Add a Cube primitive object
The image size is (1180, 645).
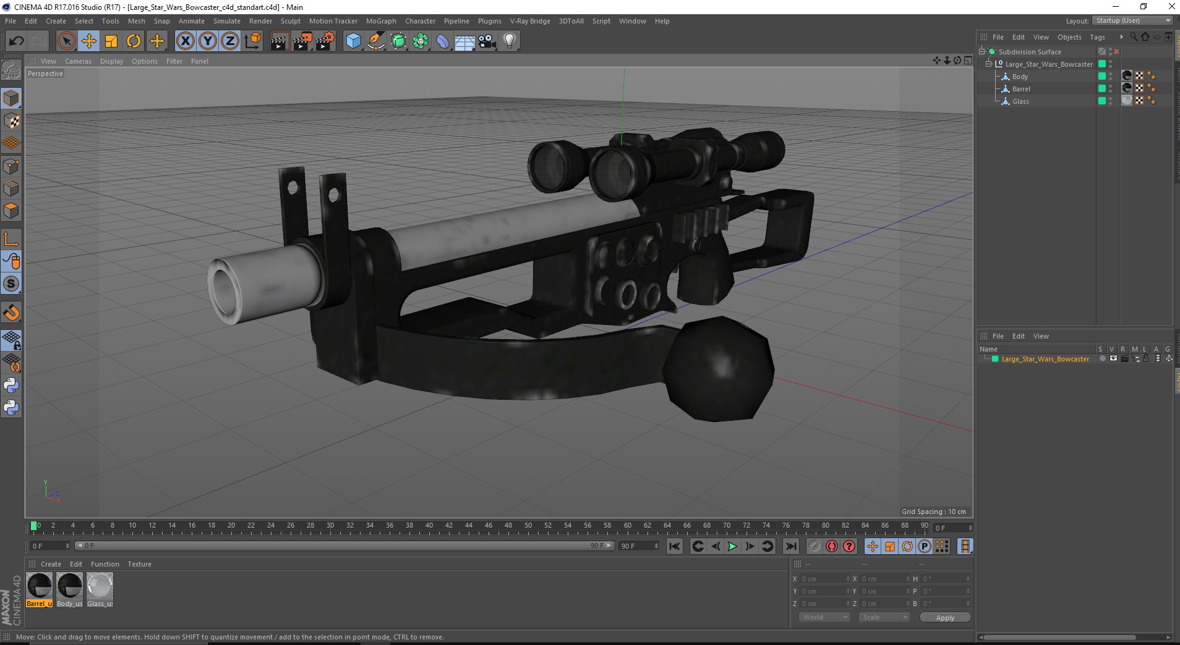(x=353, y=41)
